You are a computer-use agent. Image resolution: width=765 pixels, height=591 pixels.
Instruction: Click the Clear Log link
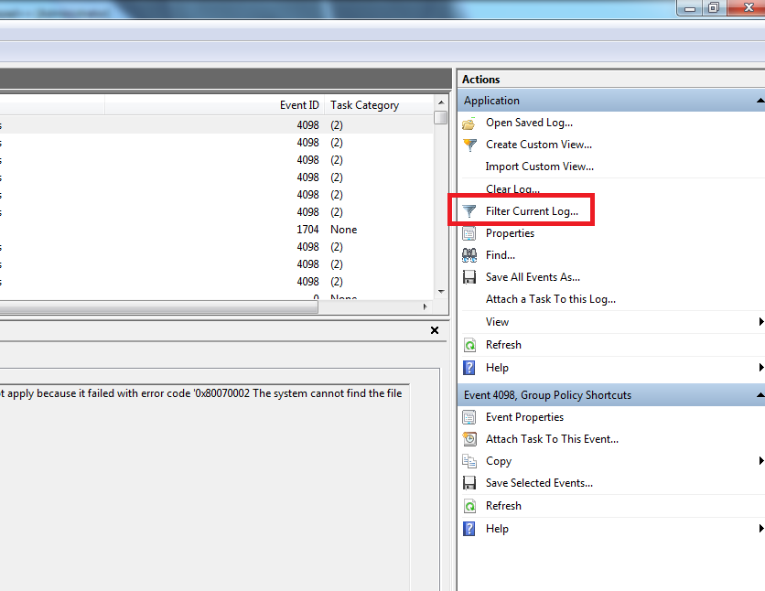tap(512, 189)
